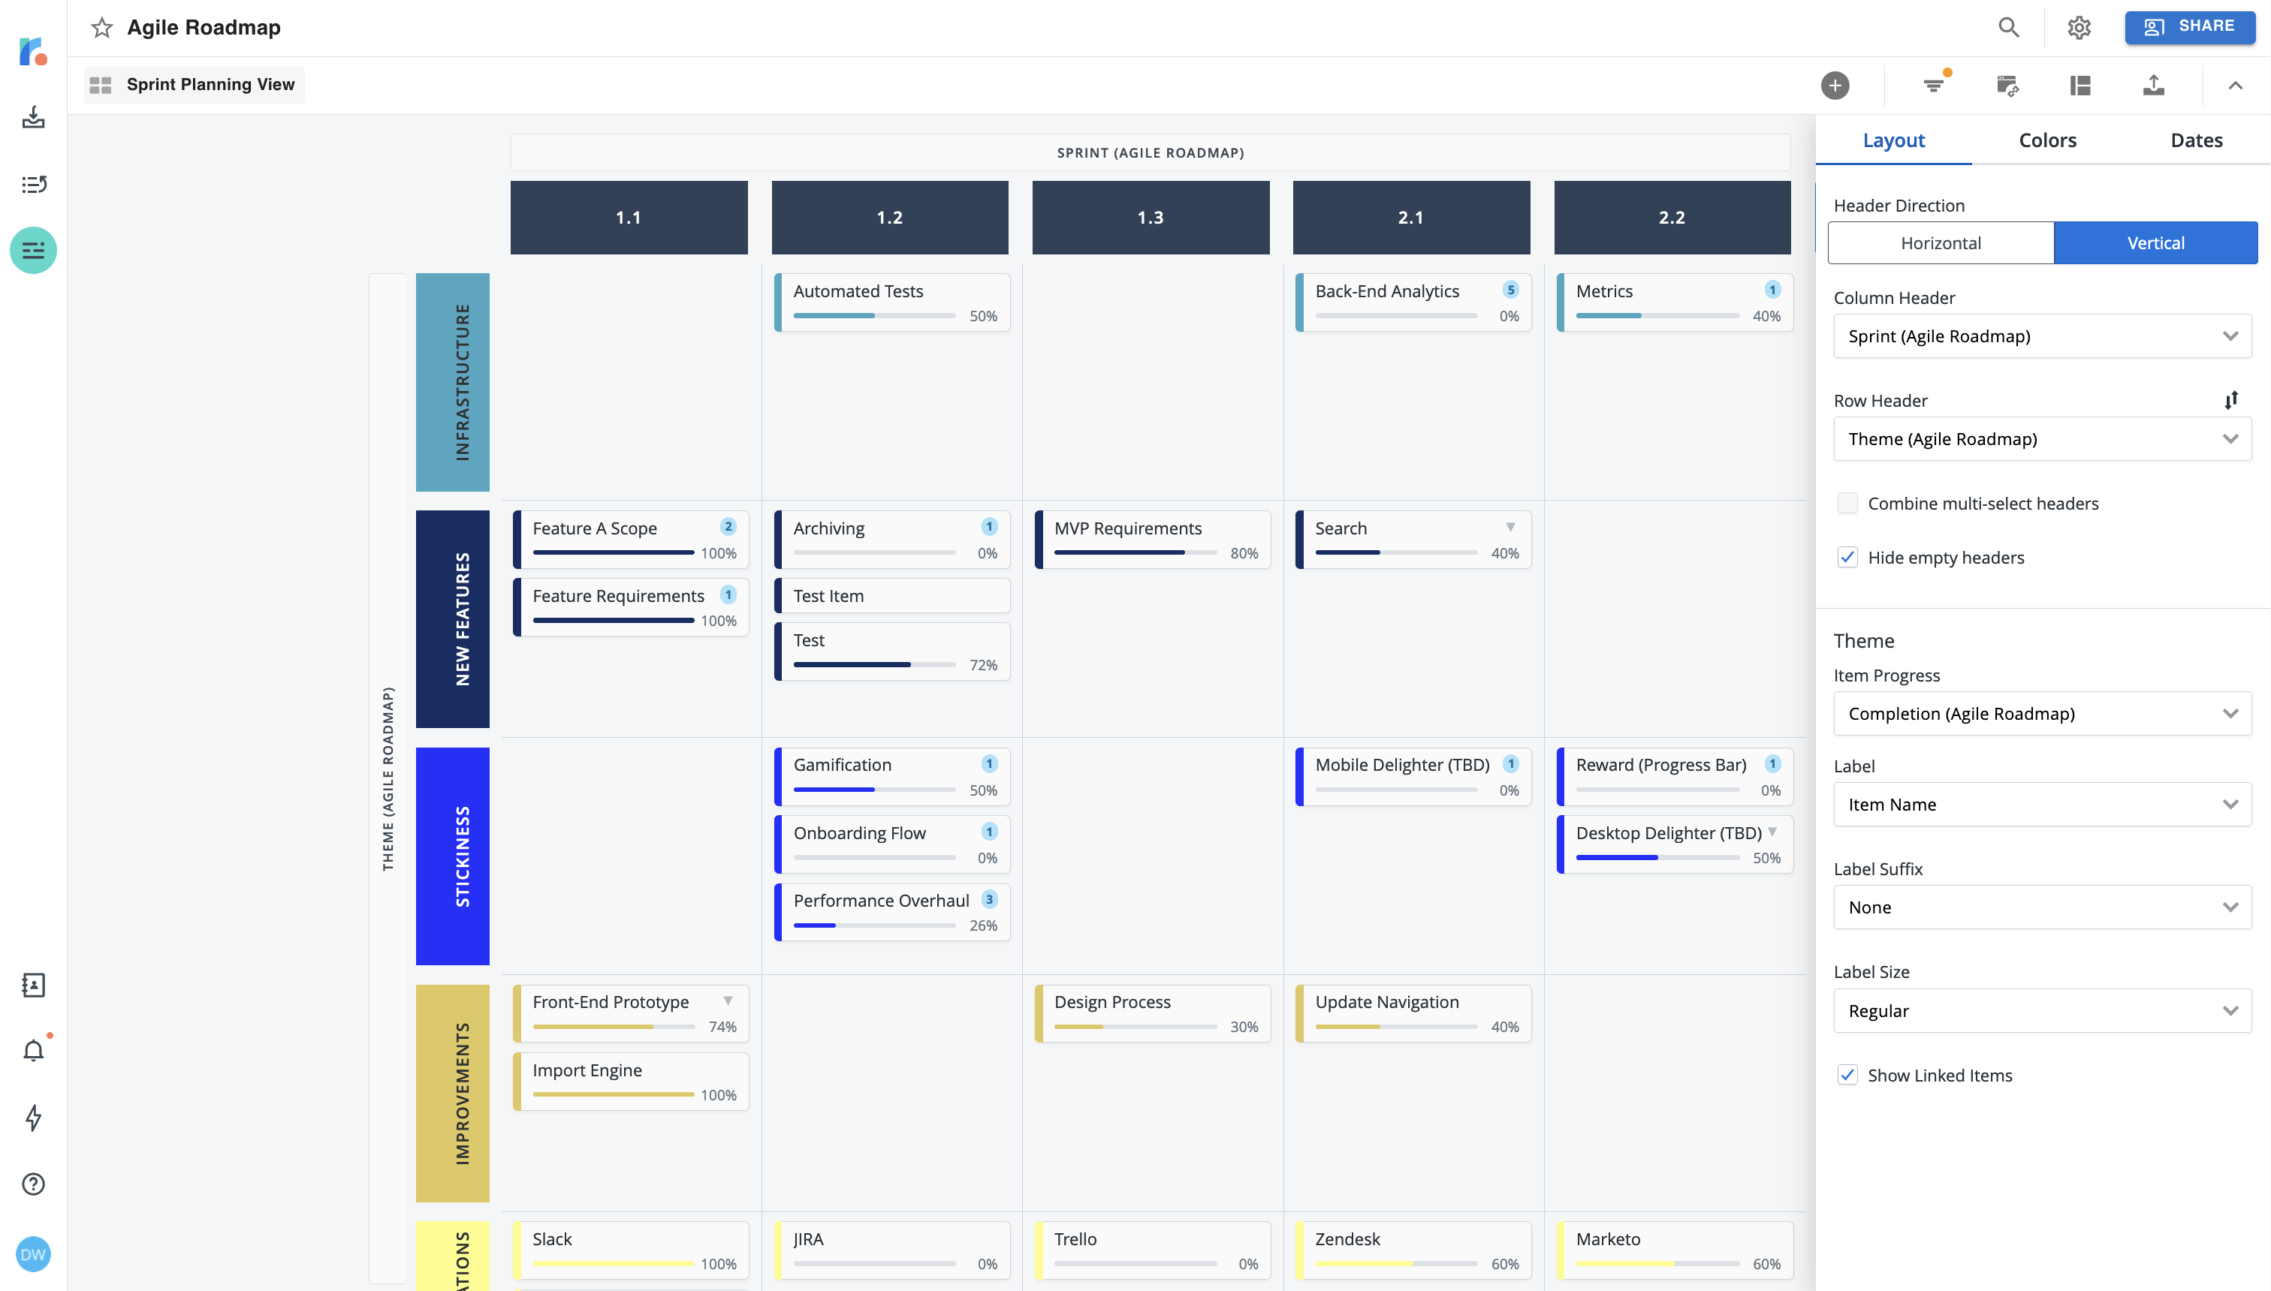Image resolution: width=2271 pixels, height=1291 pixels.
Task: Click the Roadmunk logo in sidebar
Action: [x=33, y=52]
